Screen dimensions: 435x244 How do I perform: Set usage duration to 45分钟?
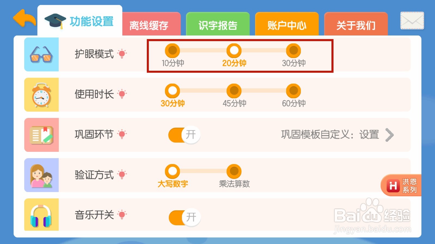coord(234,91)
